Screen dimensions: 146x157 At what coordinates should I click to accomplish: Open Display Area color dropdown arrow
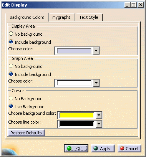coord(96,51)
